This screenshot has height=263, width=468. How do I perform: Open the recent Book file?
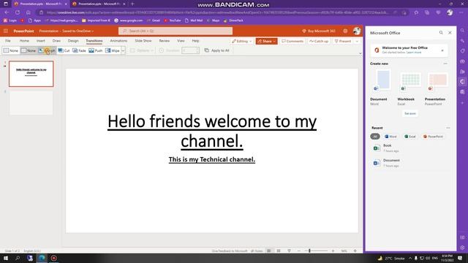410,148
